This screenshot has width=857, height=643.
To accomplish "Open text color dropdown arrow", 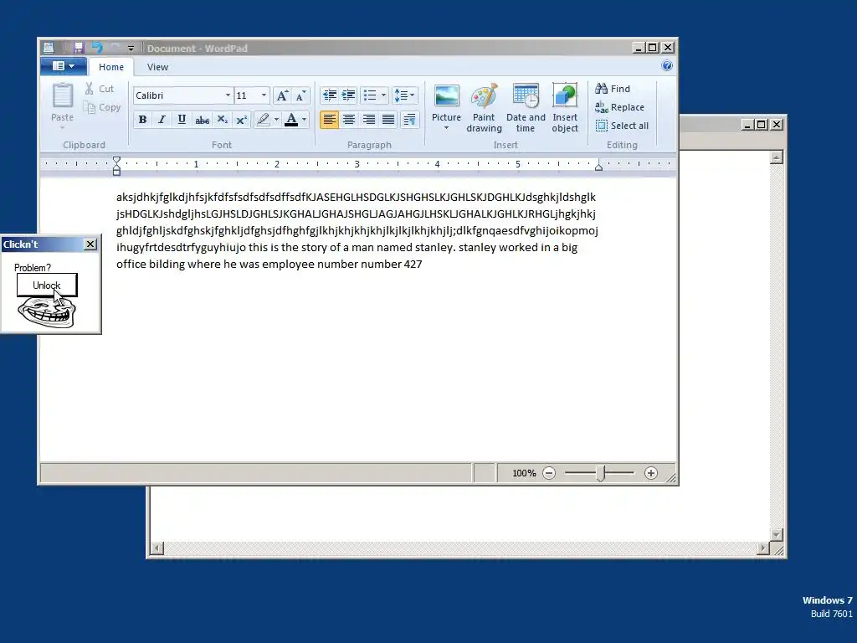I will coord(304,119).
